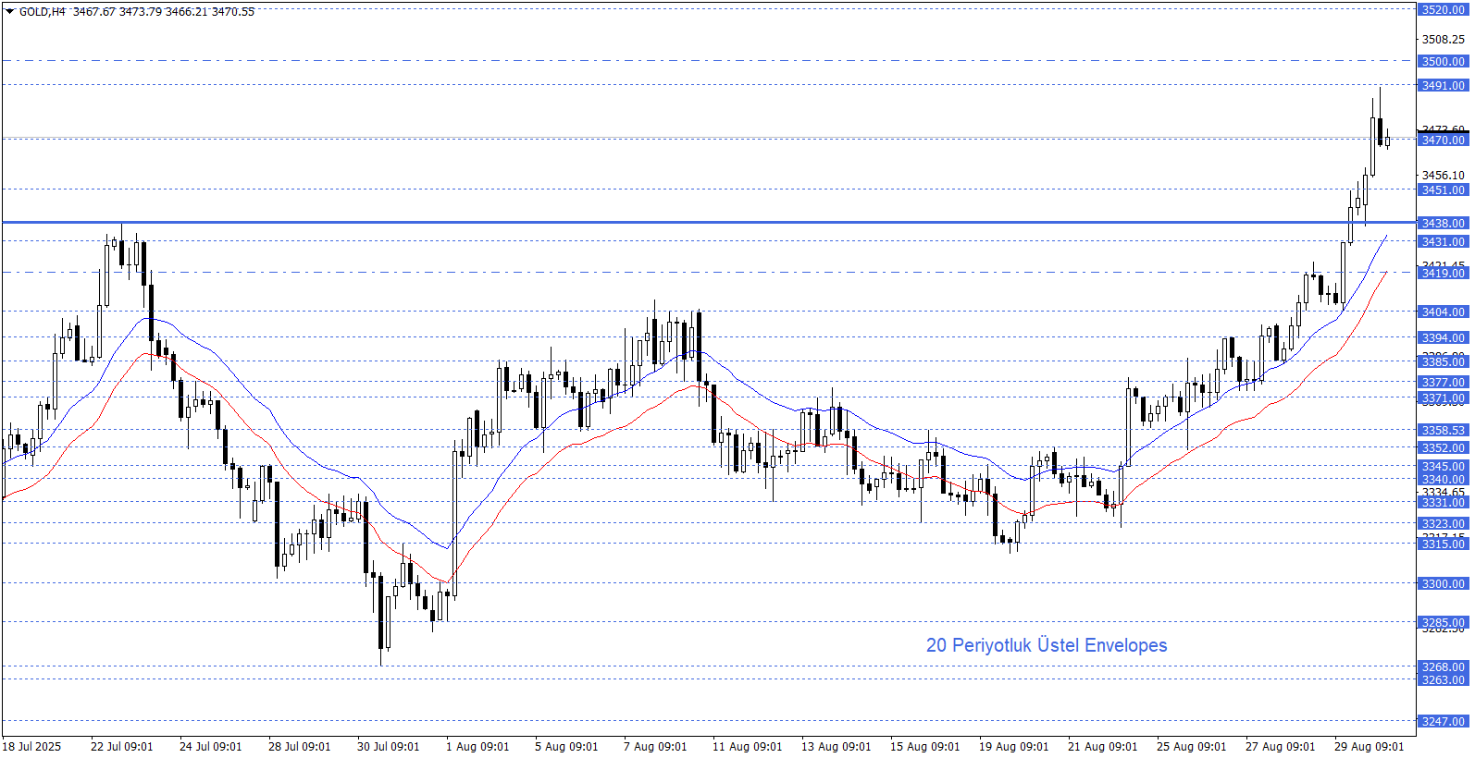1475x758 pixels.
Task: Click the 3377.00 price level label
Action: [1443, 383]
